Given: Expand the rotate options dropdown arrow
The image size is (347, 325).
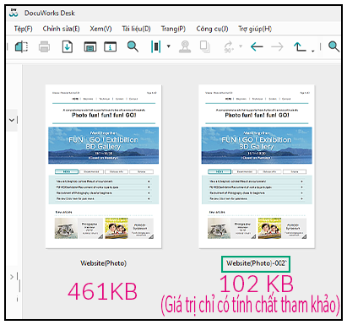Looking at the screenshot, I should [241, 46].
